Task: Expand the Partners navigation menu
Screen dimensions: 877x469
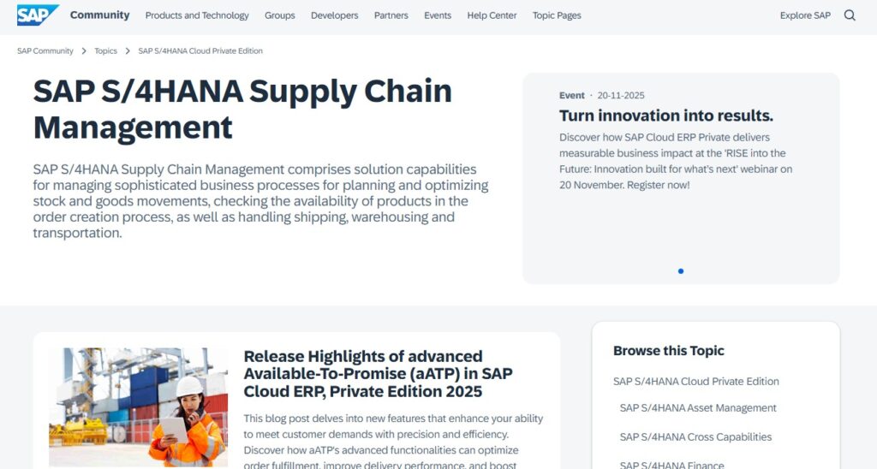Action: click(391, 15)
